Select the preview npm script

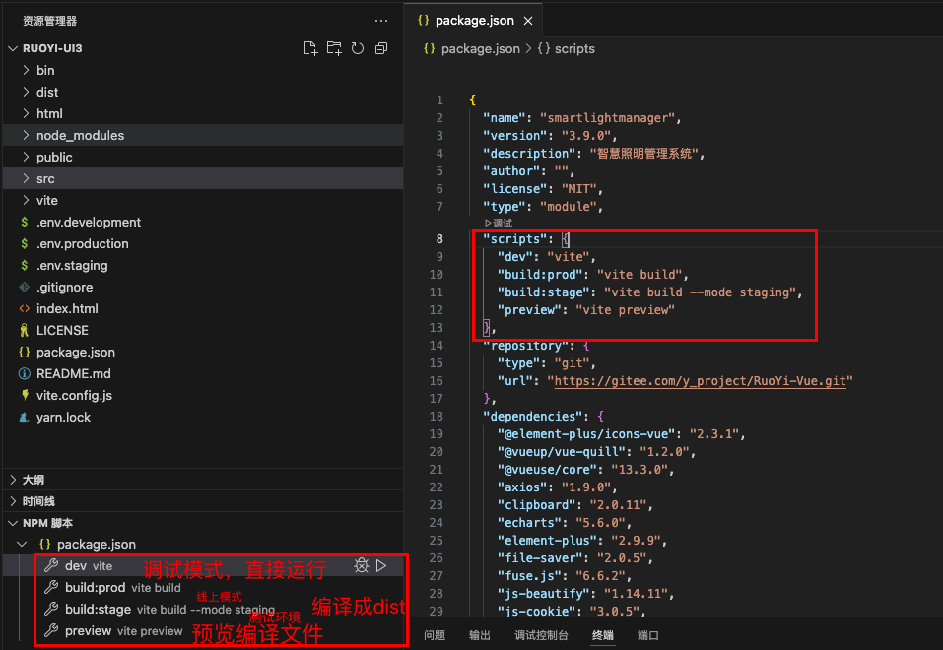point(89,630)
